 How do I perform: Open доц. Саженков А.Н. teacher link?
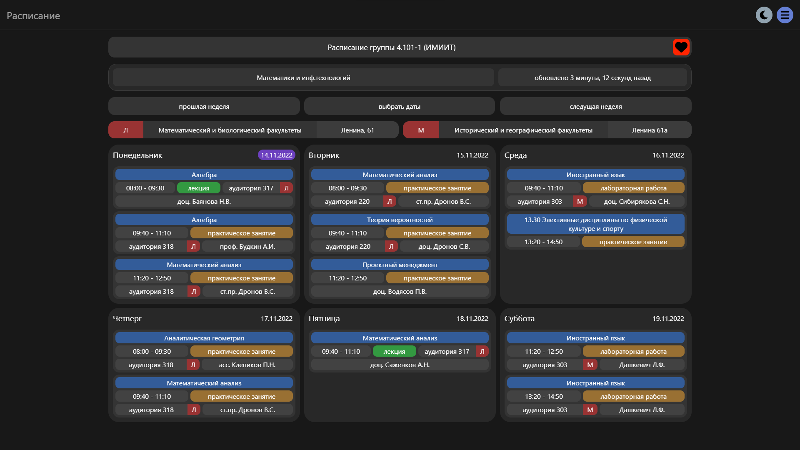(400, 365)
